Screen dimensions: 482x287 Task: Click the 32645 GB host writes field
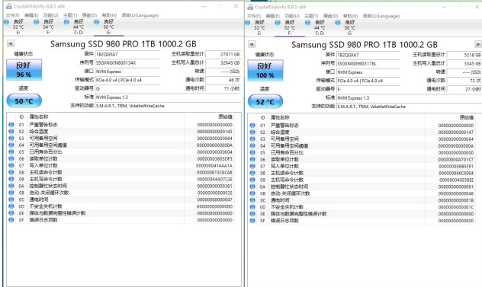pos(223,62)
